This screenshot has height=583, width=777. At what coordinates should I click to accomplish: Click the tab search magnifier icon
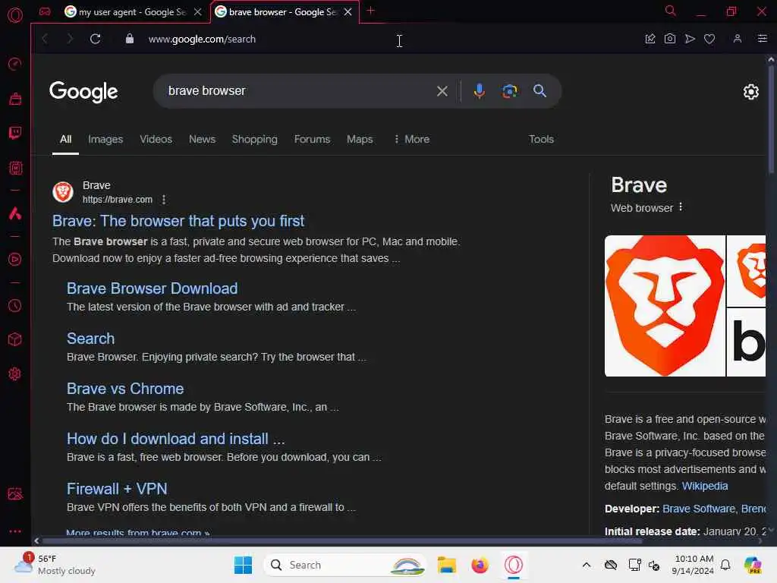[671, 11]
